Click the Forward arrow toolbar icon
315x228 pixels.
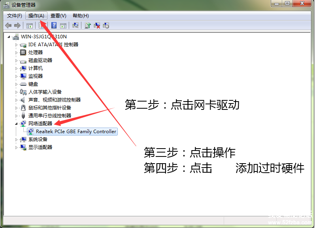click(17, 26)
